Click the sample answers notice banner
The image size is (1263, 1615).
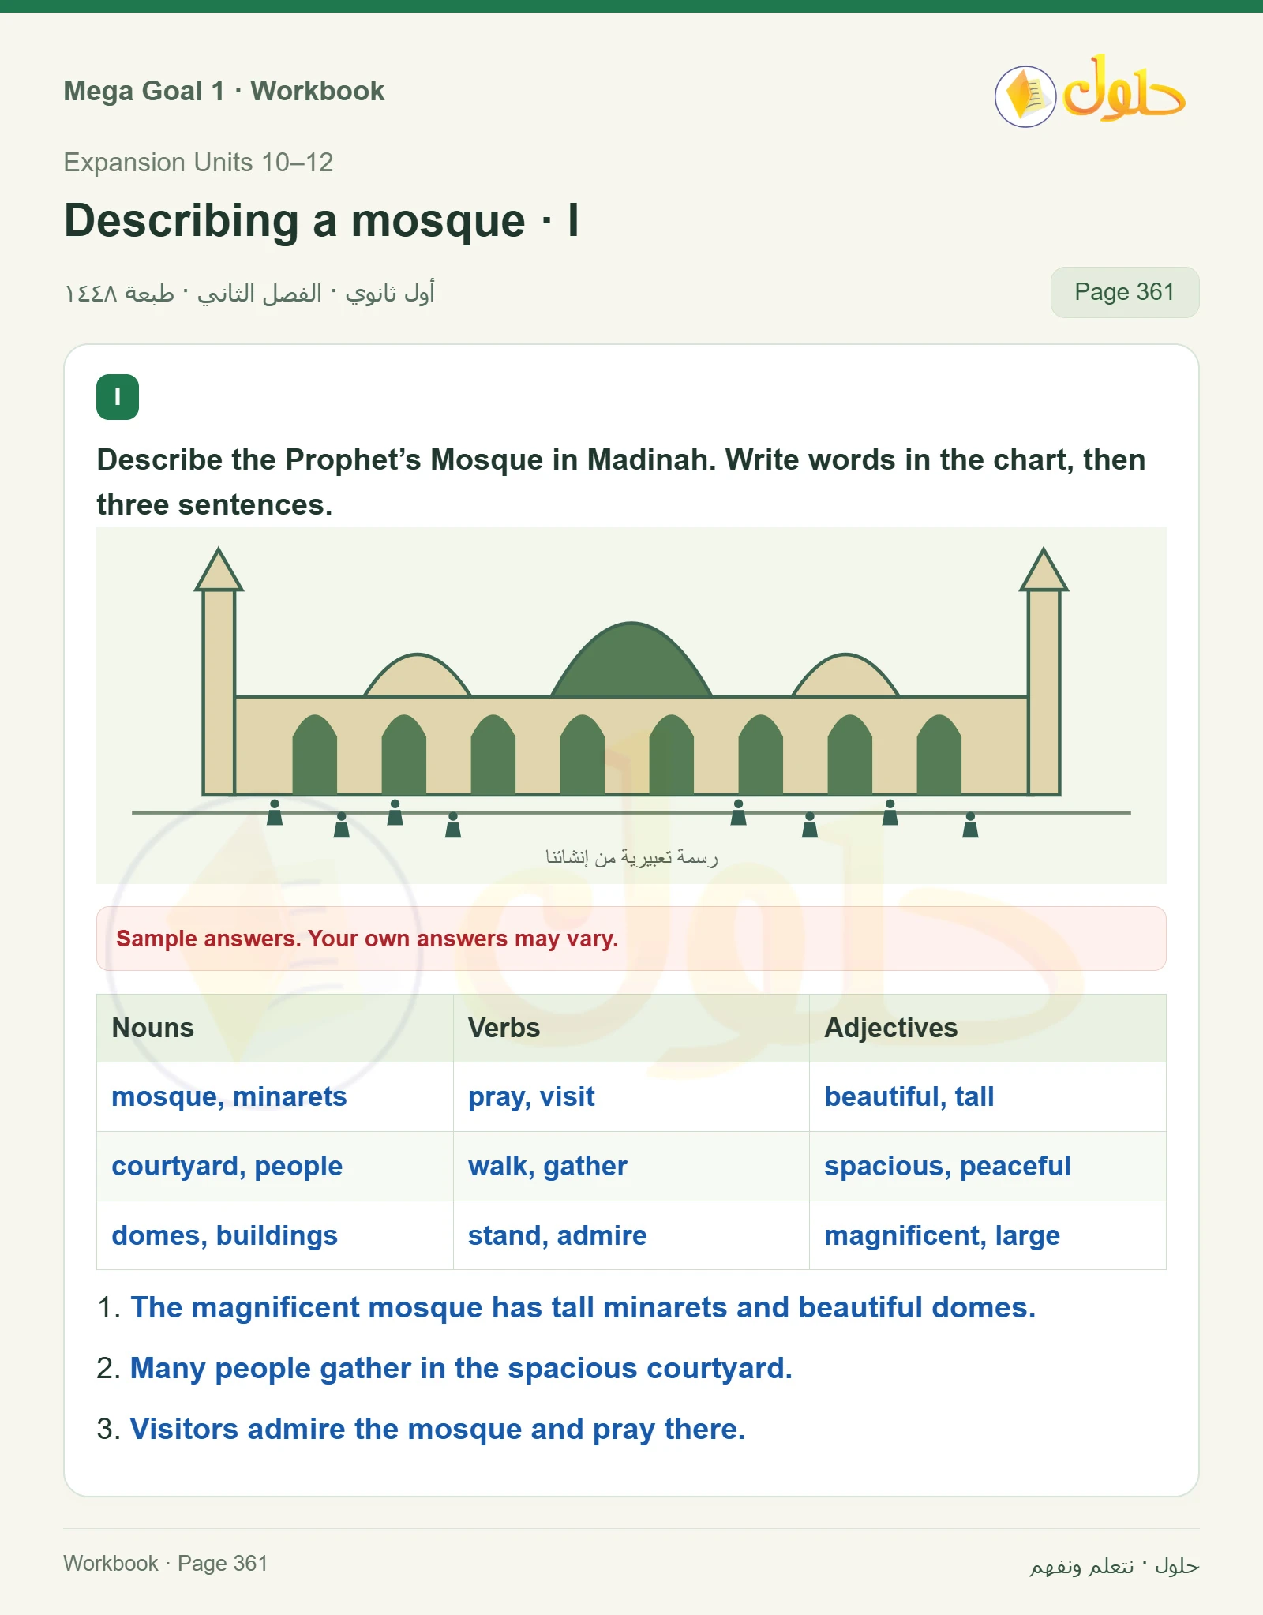[x=631, y=939]
